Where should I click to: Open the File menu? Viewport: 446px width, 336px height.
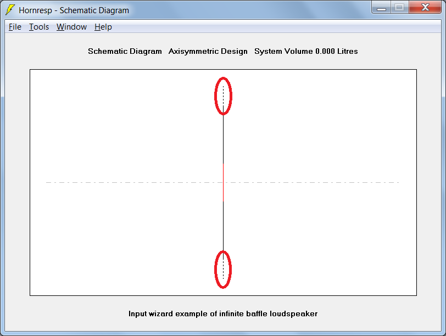point(15,27)
